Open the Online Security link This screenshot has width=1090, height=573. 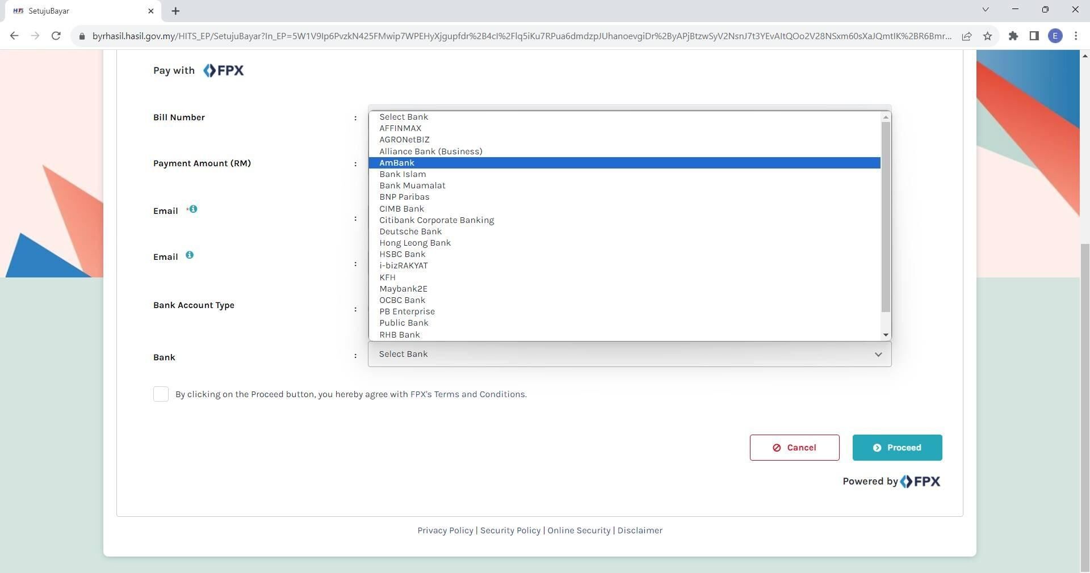point(578,530)
